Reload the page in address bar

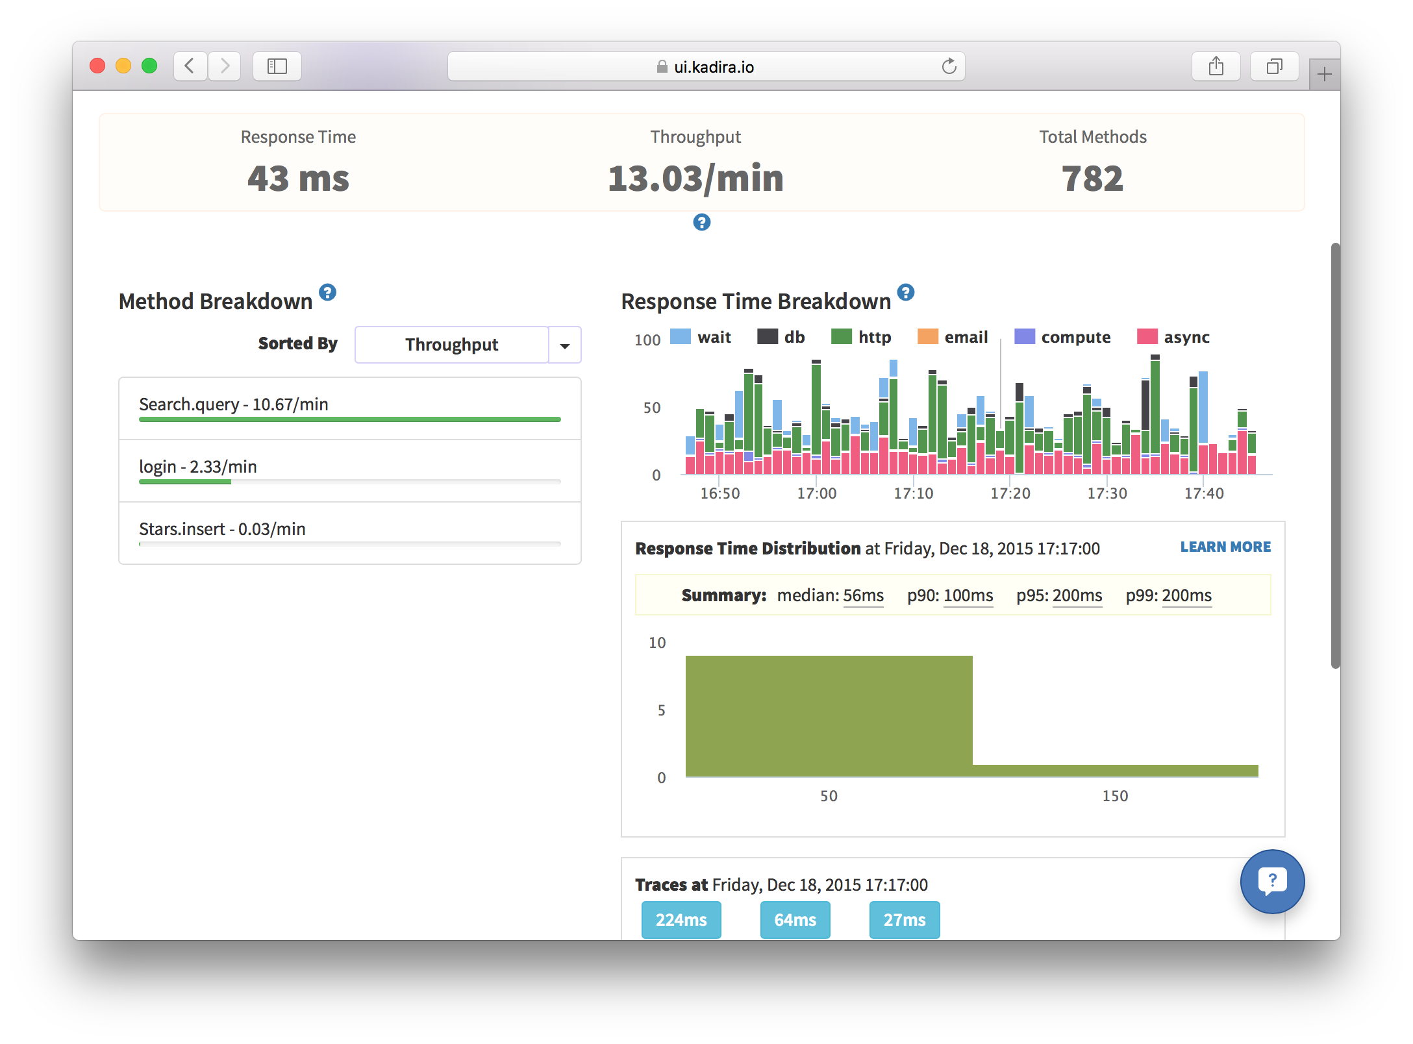pos(949,66)
